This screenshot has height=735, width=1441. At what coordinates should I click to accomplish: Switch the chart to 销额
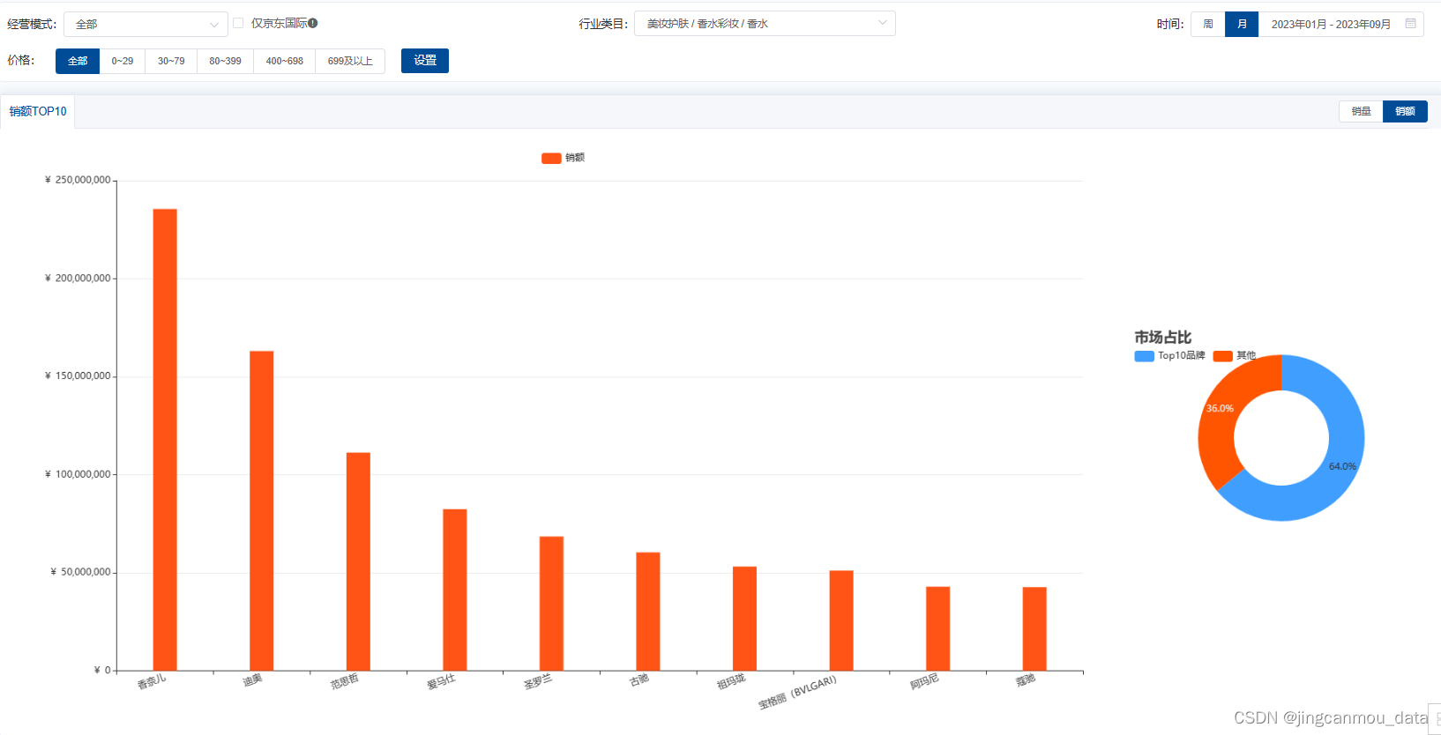pyautogui.click(x=1406, y=111)
